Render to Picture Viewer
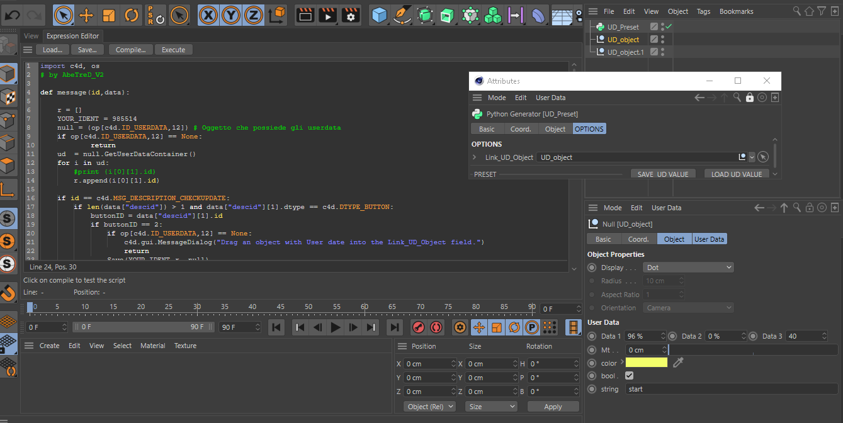This screenshot has width=843, height=423. (x=328, y=14)
